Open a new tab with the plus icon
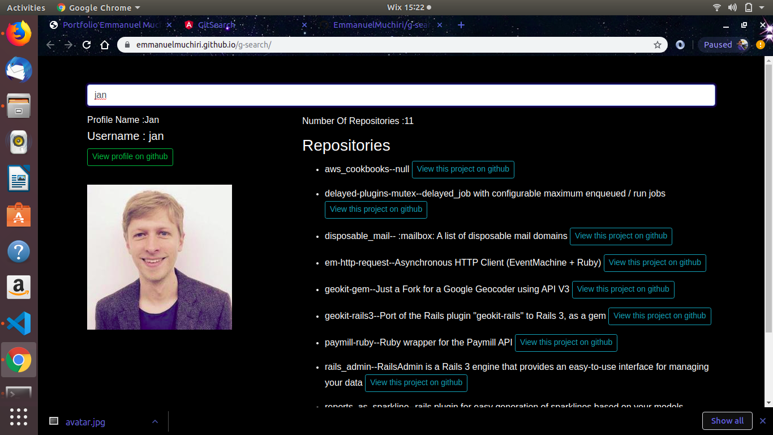773x435 pixels. [461, 25]
